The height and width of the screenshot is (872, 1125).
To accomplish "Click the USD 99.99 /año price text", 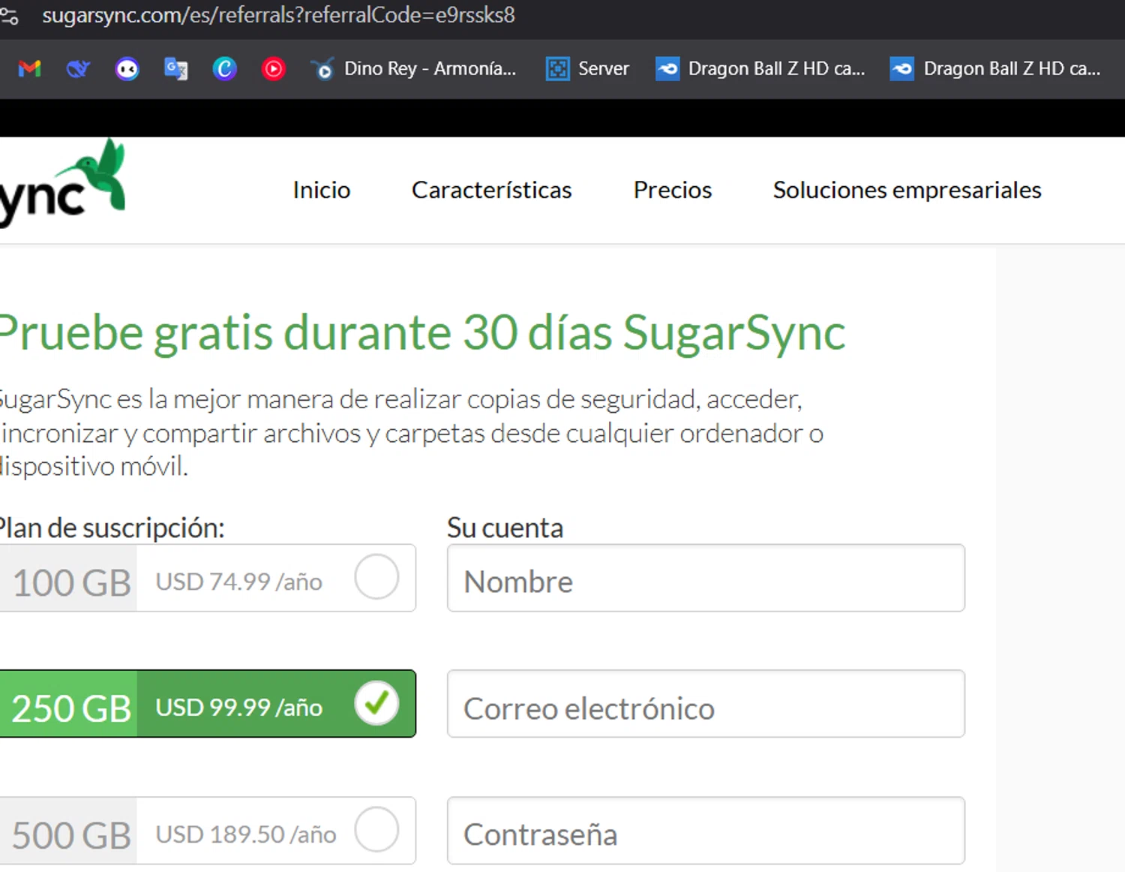I will [239, 707].
